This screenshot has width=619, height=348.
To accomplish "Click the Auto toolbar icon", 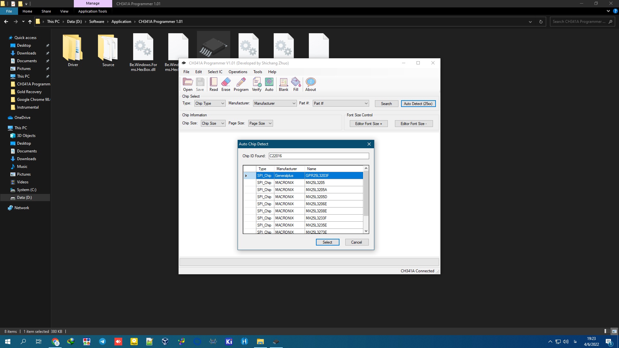I will (x=269, y=84).
